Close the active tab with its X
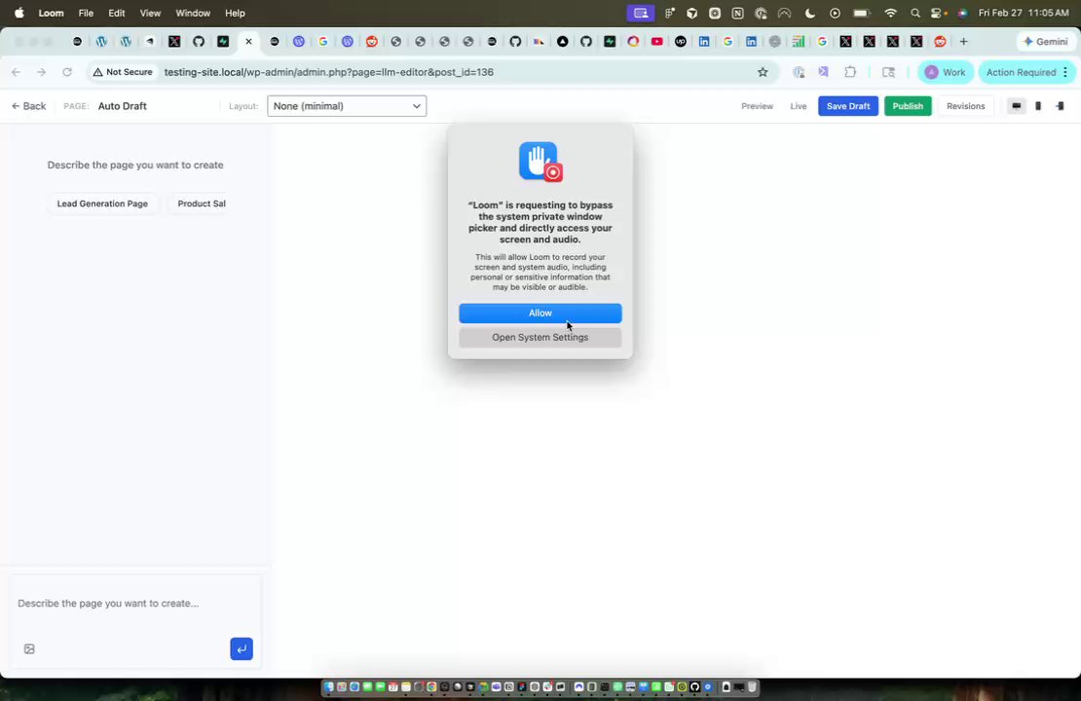This screenshot has width=1081, height=701. tap(249, 41)
